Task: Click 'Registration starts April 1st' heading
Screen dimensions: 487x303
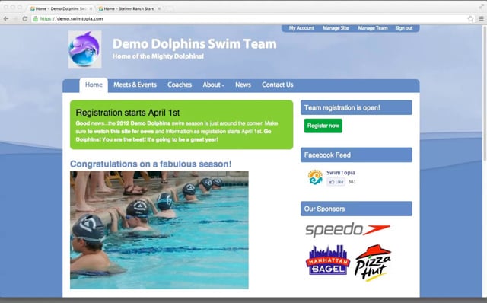Action: pyautogui.click(x=128, y=113)
